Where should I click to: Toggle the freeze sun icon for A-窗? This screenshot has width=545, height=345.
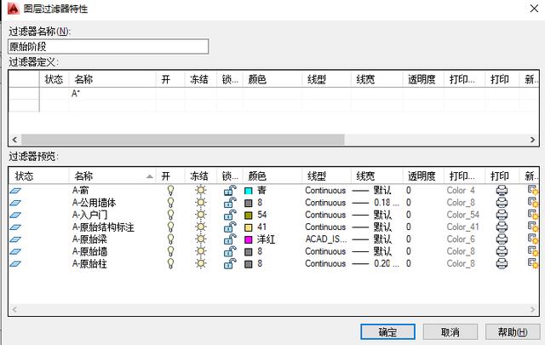(201, 190)
